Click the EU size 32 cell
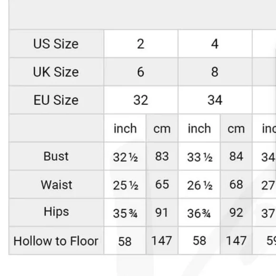The image size is (276, 276). (x=141, y=100)
